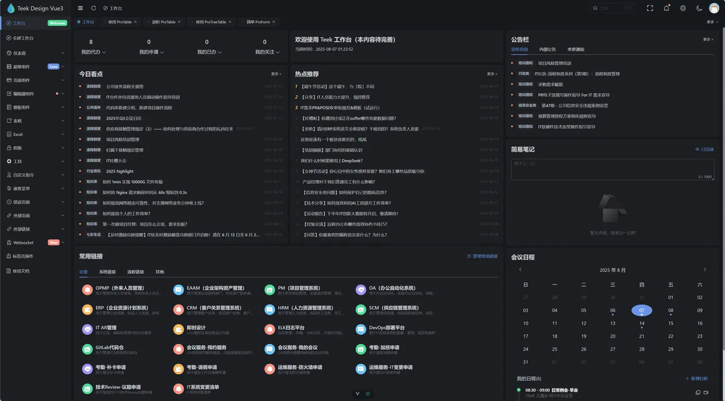
Task: Select the 系统链接 tab
Action: tap(107, 271)
